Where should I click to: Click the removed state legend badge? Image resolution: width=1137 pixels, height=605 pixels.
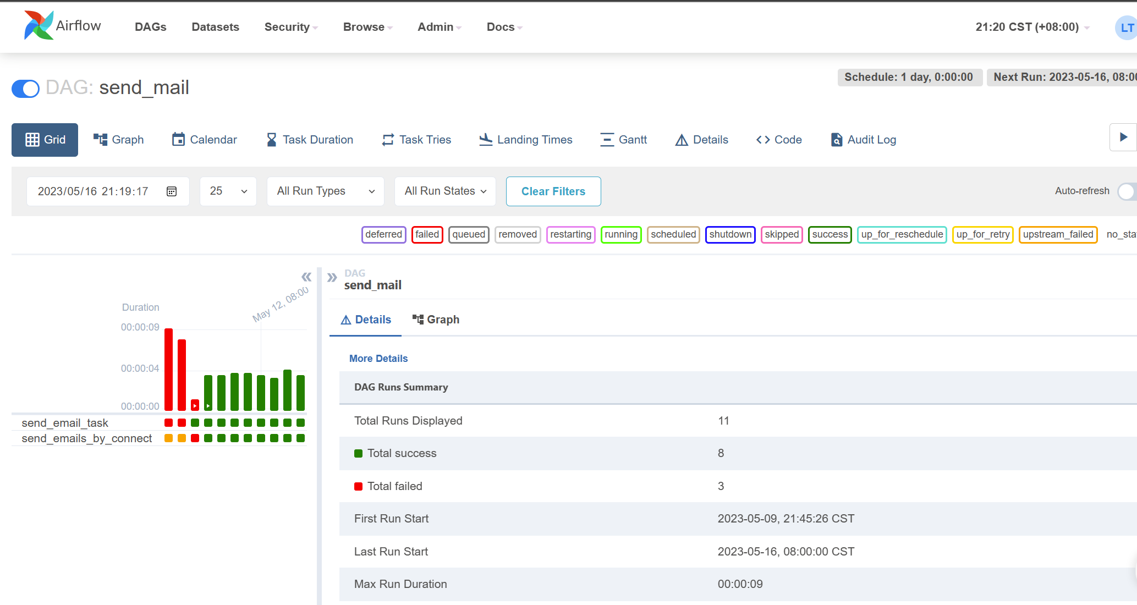point(518,234)
